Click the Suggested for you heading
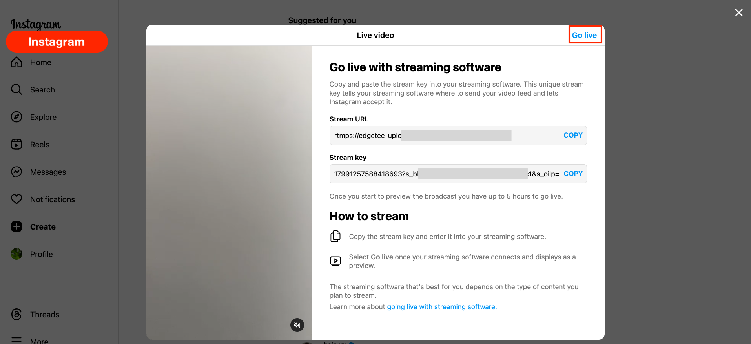This screenshot has height=344, width=751. pyautogui.click(x=322, y=20)
